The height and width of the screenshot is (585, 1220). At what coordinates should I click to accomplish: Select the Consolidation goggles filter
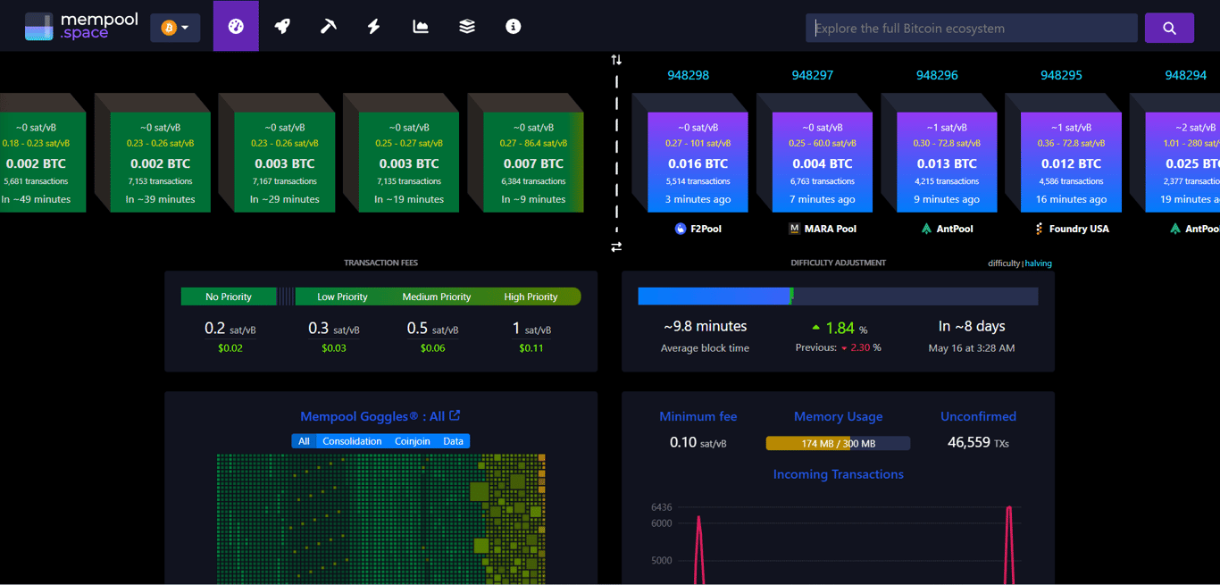click(352, 441)
